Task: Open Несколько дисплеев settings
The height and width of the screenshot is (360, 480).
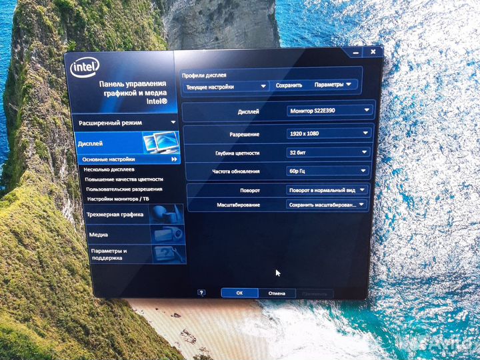Action: pyautogui.click(x=109, y=169)
